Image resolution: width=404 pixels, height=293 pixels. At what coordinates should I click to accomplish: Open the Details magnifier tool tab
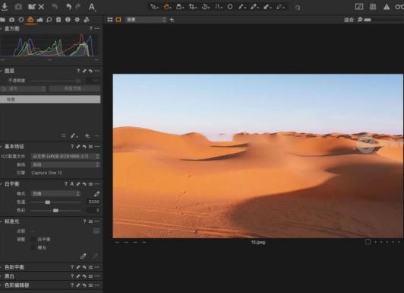coord(49,20)
